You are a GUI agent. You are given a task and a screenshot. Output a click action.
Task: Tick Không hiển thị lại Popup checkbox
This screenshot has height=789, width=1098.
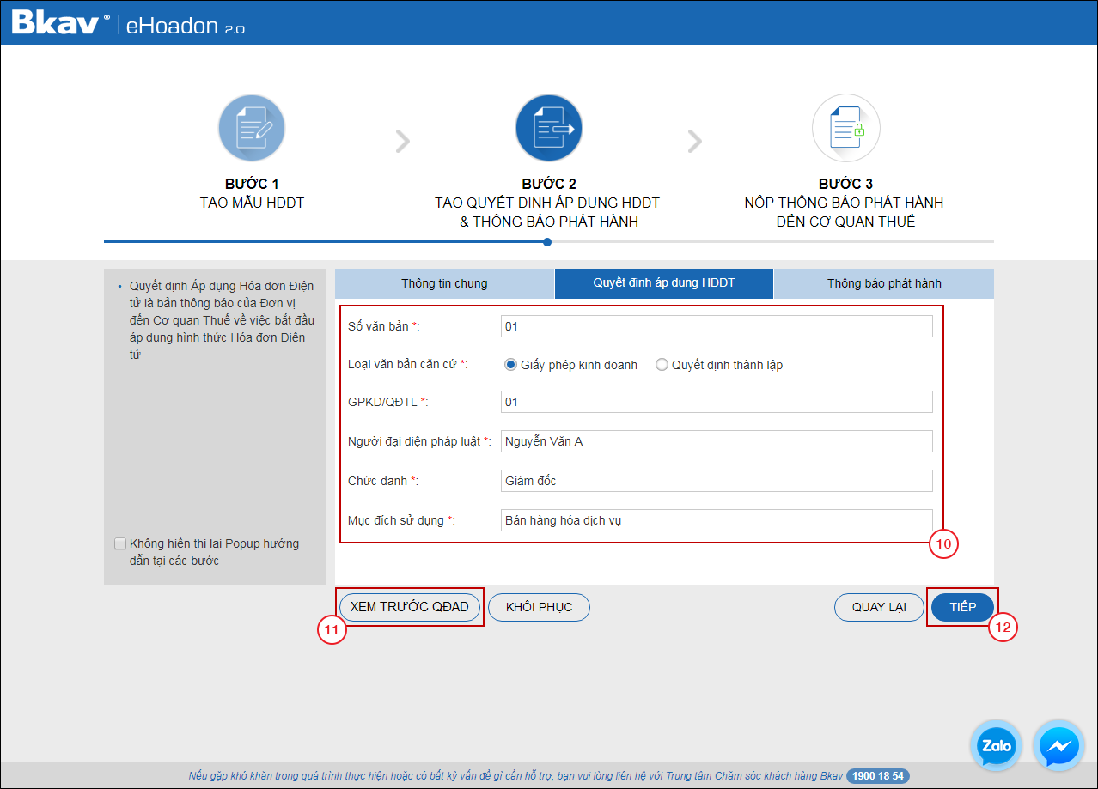point(120,543)
